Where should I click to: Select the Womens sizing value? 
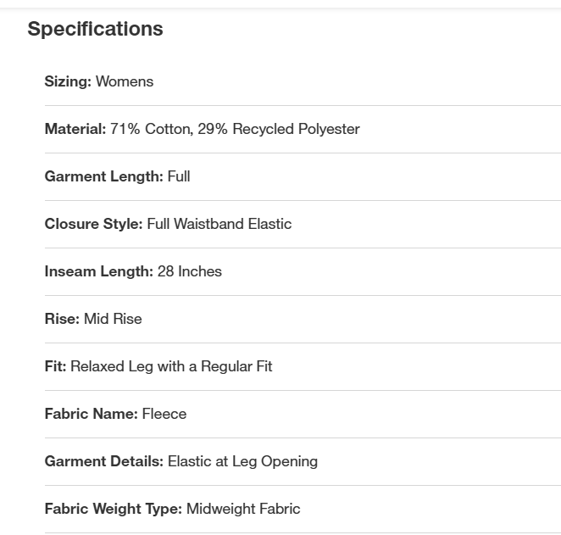pyautogui.click(x=125, y=81)
